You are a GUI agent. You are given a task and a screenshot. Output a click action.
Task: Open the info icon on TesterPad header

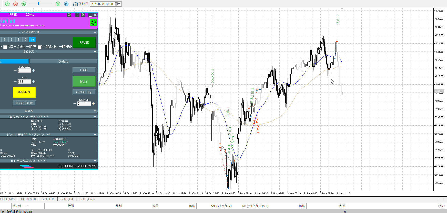(69, 15)
